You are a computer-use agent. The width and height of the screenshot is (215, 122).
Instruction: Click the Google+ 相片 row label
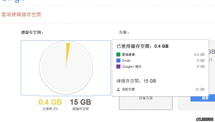[131, 67]
